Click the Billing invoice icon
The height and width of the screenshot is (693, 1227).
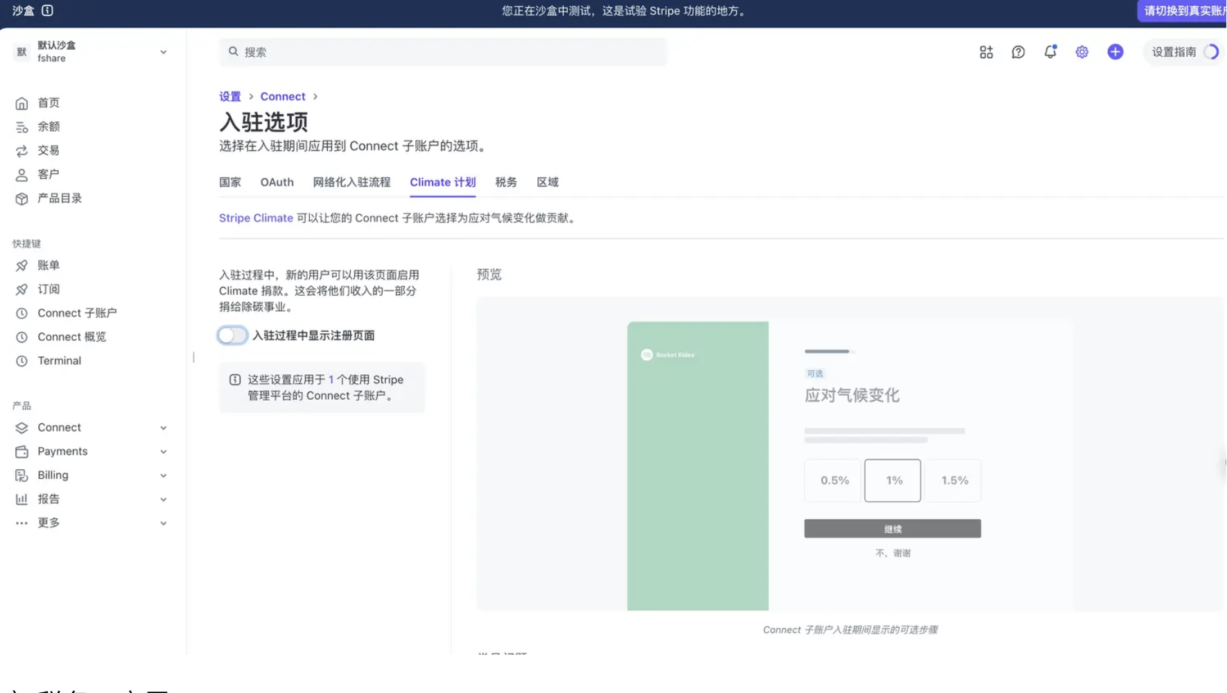click(x=22, y=475)
